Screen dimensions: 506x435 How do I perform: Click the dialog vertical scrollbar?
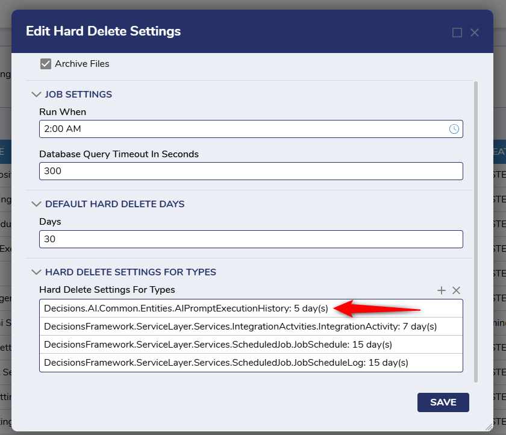tap(476, 232)
